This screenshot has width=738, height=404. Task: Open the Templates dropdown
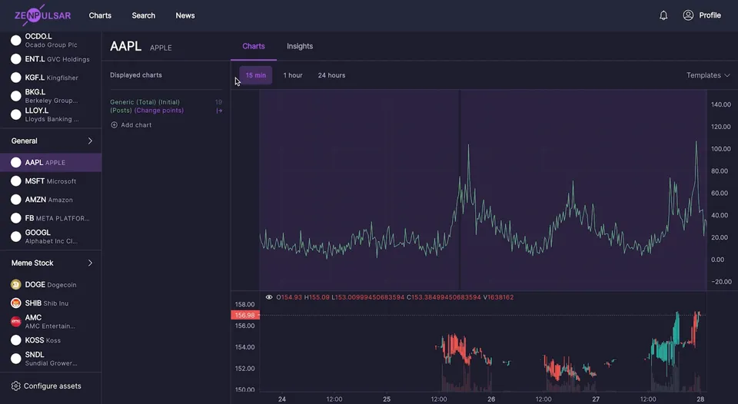[708, 75]
